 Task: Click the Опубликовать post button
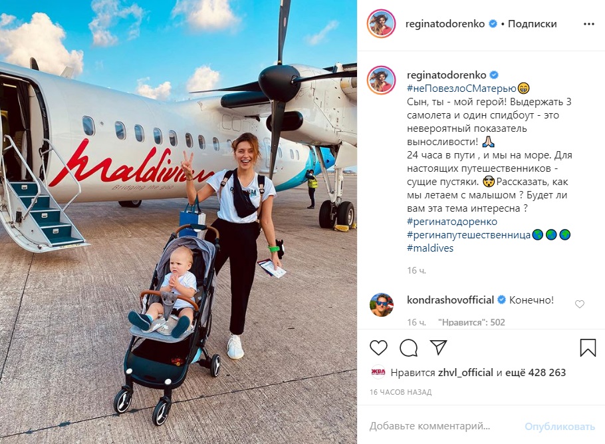point(560,427)
